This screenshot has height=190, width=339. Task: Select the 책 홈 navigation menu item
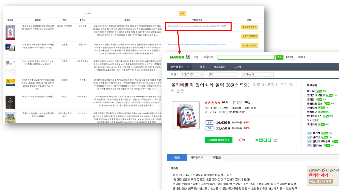pos(202,67)
